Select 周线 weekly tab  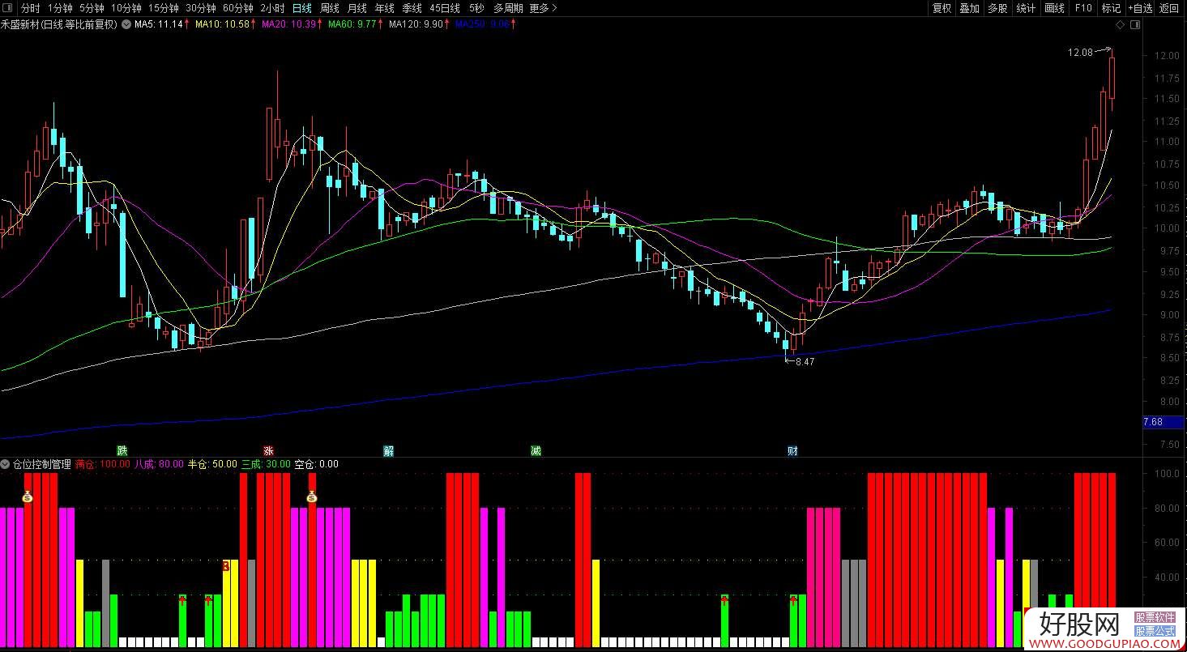tap(329, 8)
